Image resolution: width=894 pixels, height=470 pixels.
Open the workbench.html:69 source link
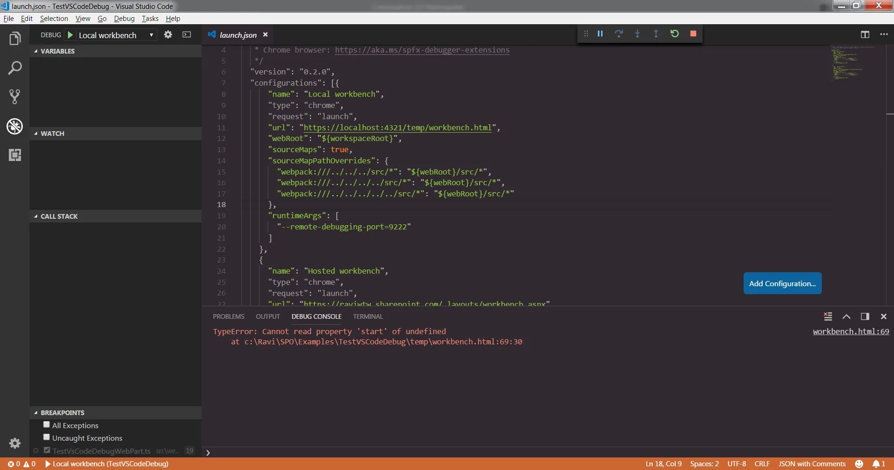coord(851,331)
